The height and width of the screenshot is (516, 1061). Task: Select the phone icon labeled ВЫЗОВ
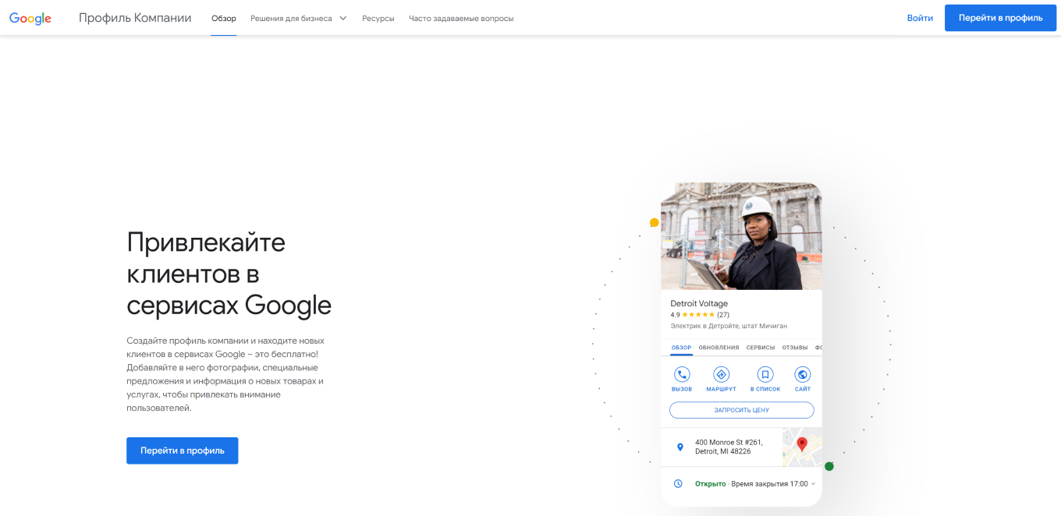click(680, 375)
